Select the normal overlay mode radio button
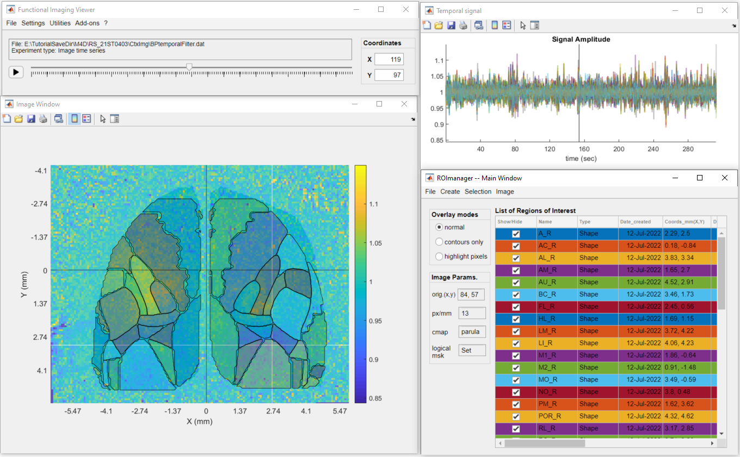Image resolution: width=740 pixels, height=457 pixels. pos(440,227)
